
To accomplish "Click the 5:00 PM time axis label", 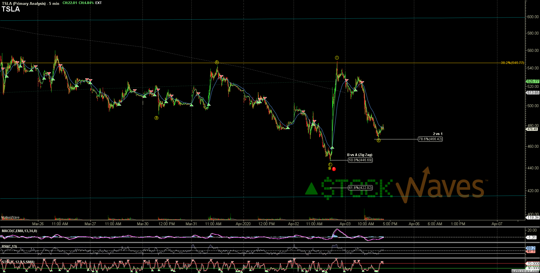I will [x=390, y=224].
